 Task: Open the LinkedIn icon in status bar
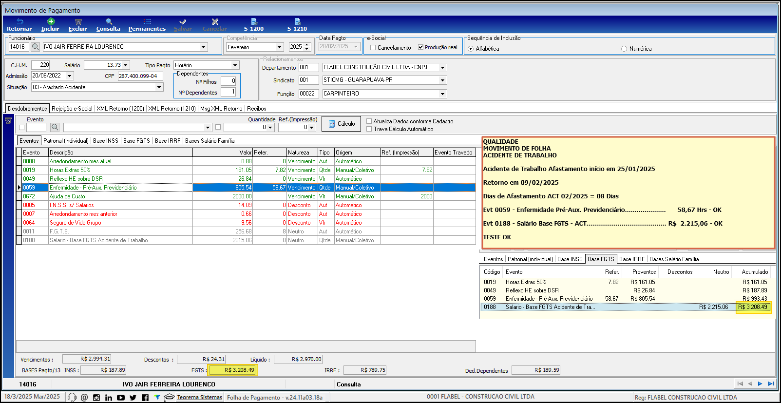(108, 397)
